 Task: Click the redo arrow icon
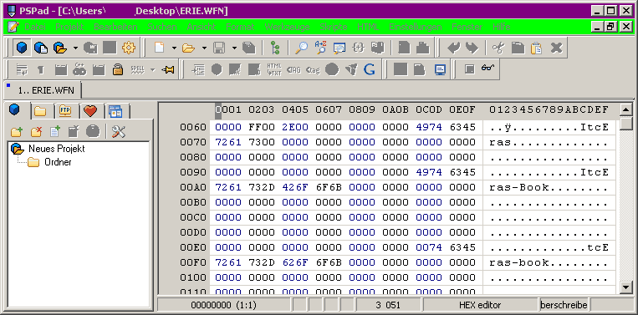(472, 48)
